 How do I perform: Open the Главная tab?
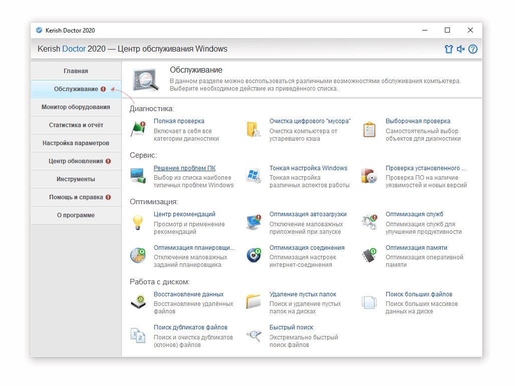tap(76, 71)
